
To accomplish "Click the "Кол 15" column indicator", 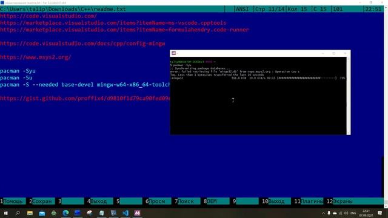I will [297, 9].
